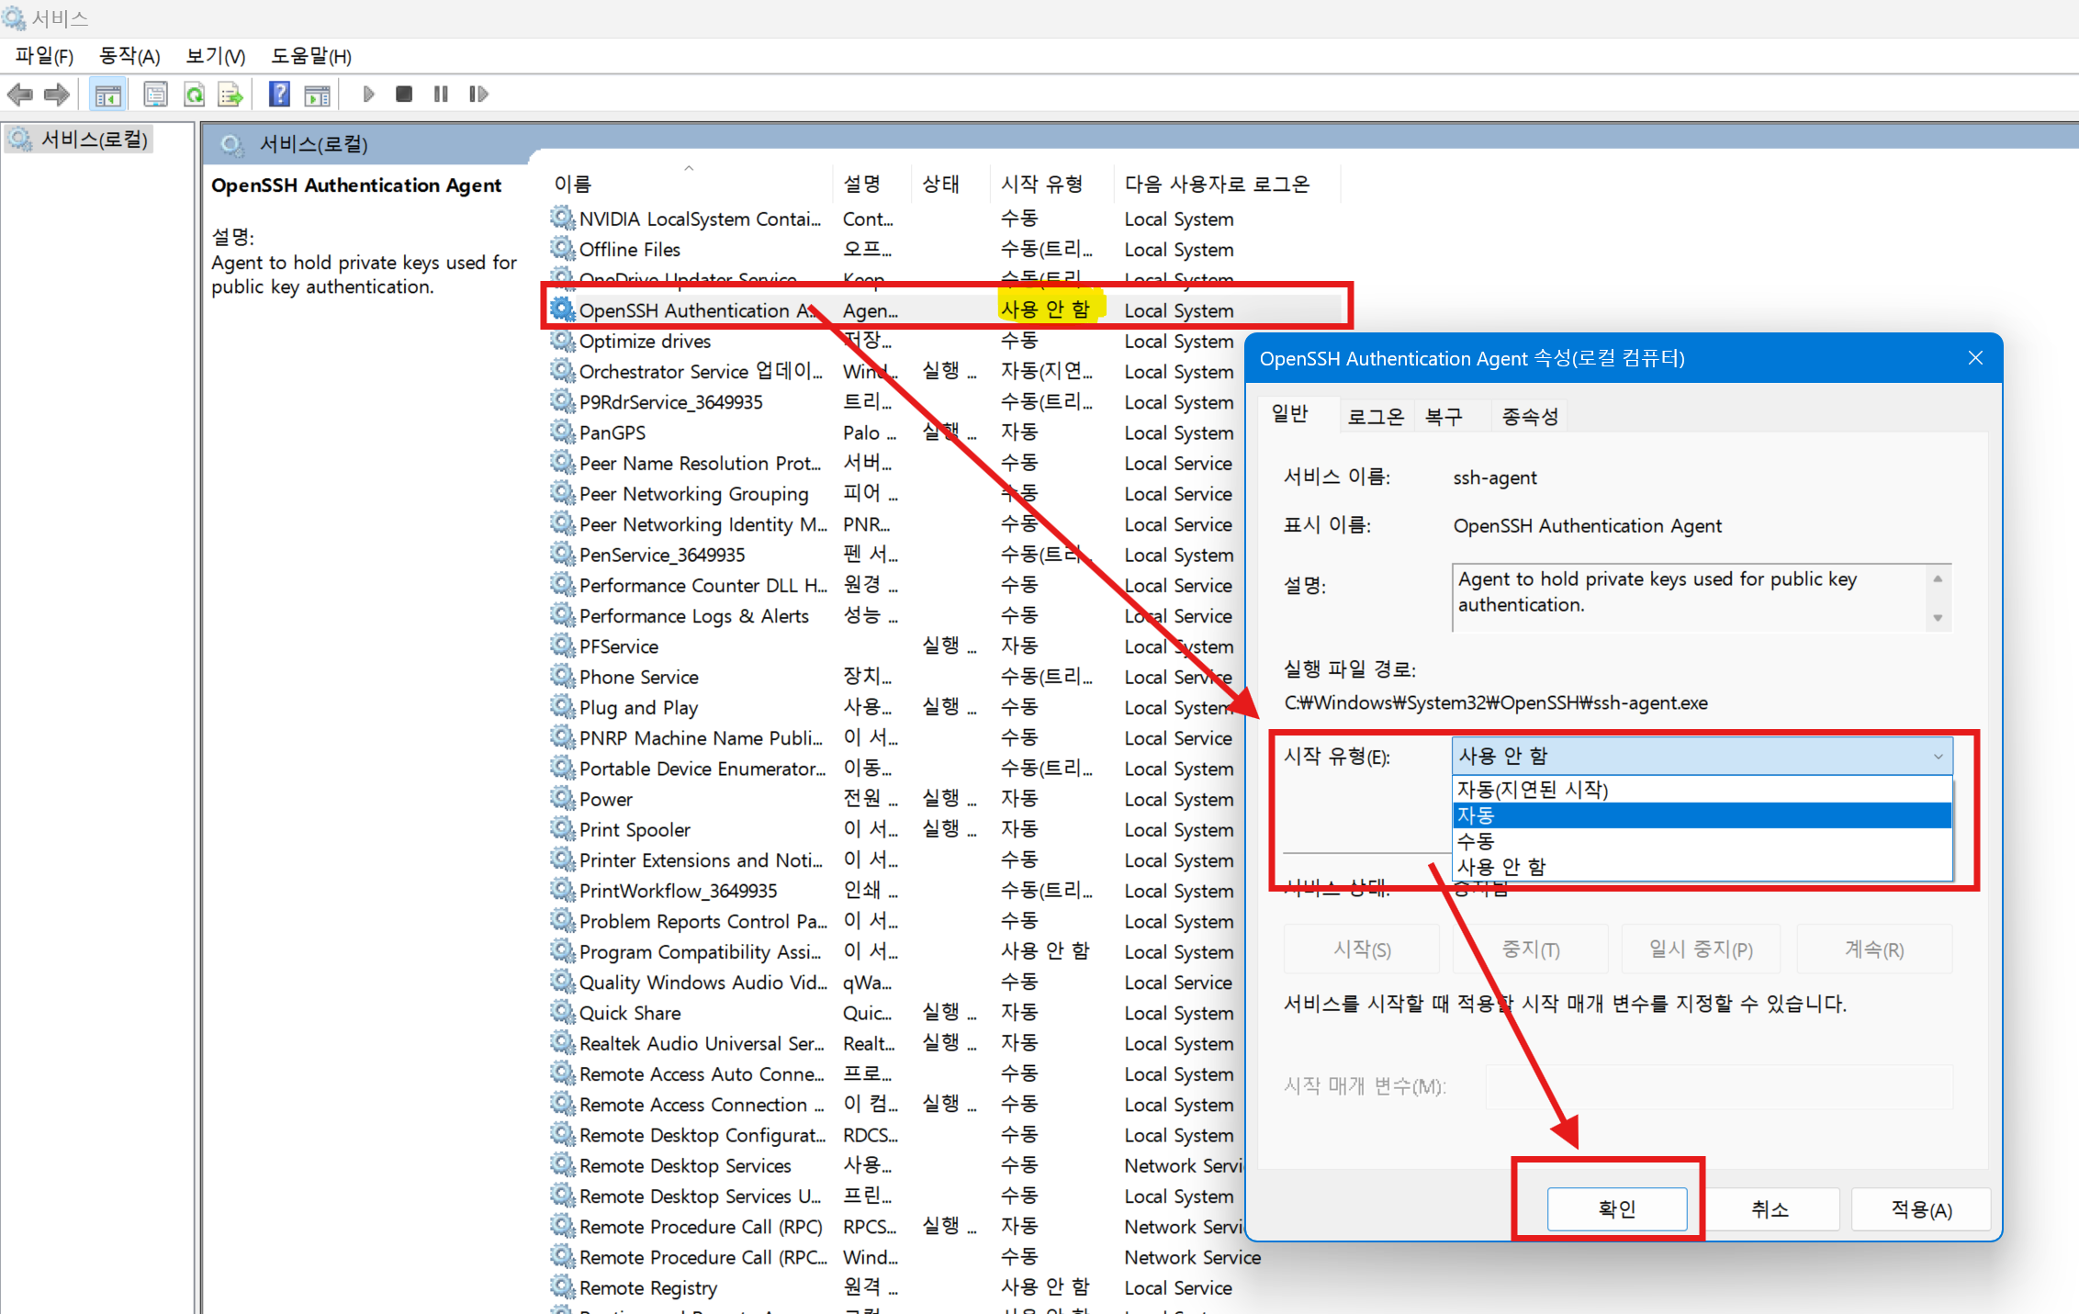The image size is (2079, 1314).
Task: Expand the 시작 유형 combo box
Action: pyautogui.click(x=1701, y=756)
